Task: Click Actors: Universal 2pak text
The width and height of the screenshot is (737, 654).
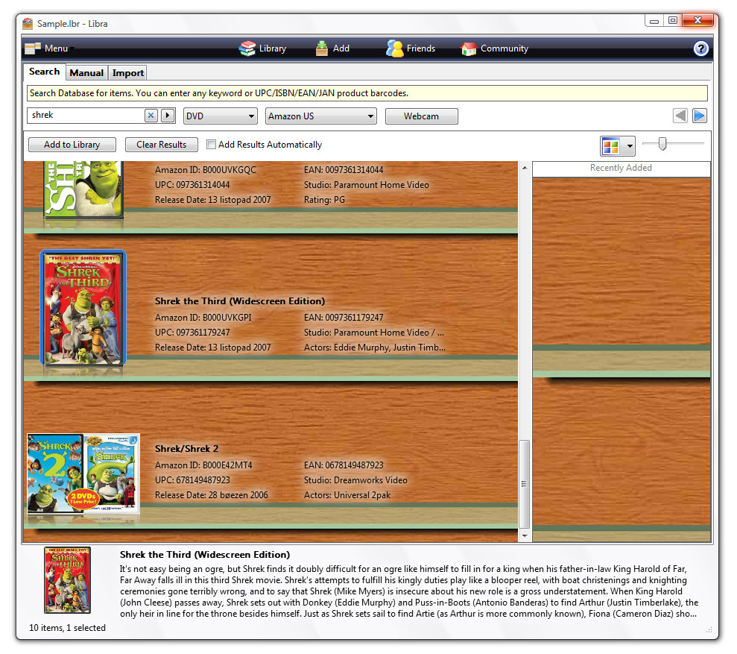Action: [347, 495]
